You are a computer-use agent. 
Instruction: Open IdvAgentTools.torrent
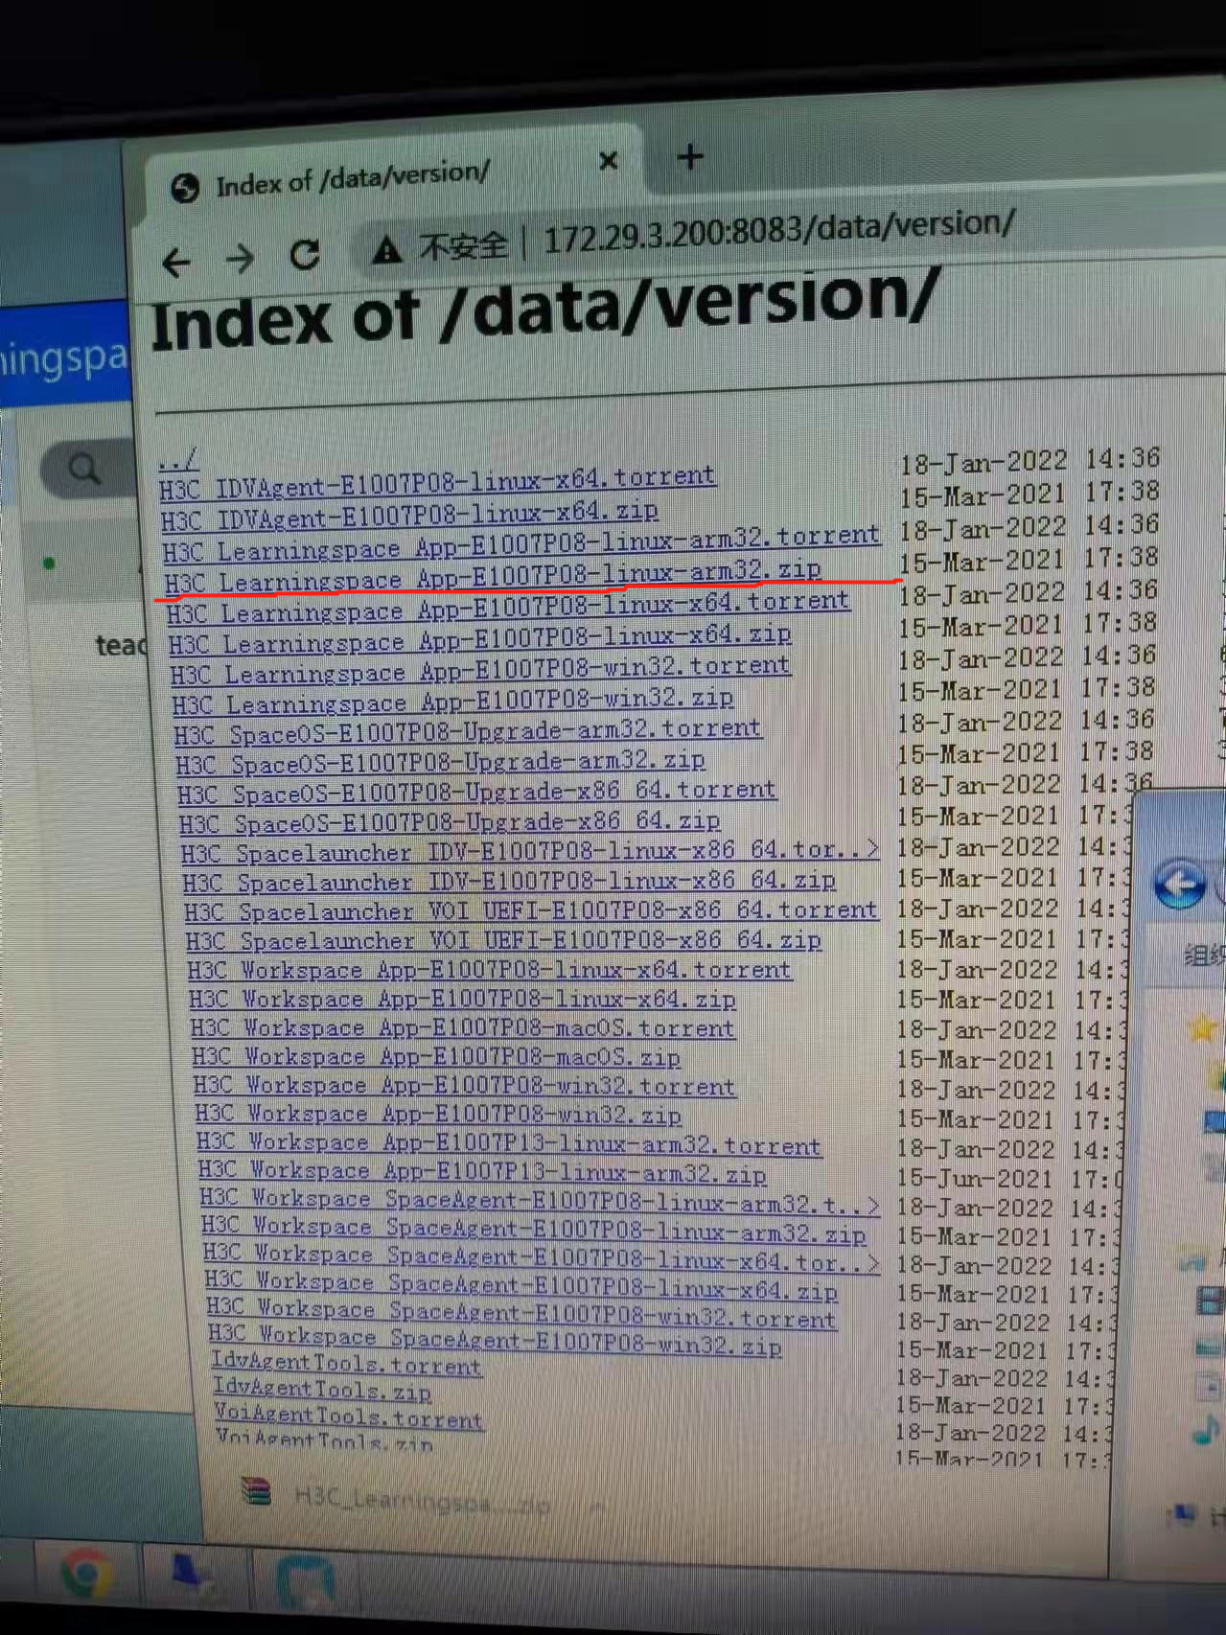[347, 1364]
